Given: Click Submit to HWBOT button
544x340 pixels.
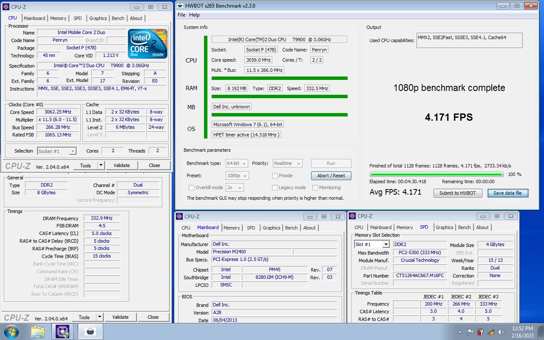Looking at the screenshot, I should click(458, 193).
